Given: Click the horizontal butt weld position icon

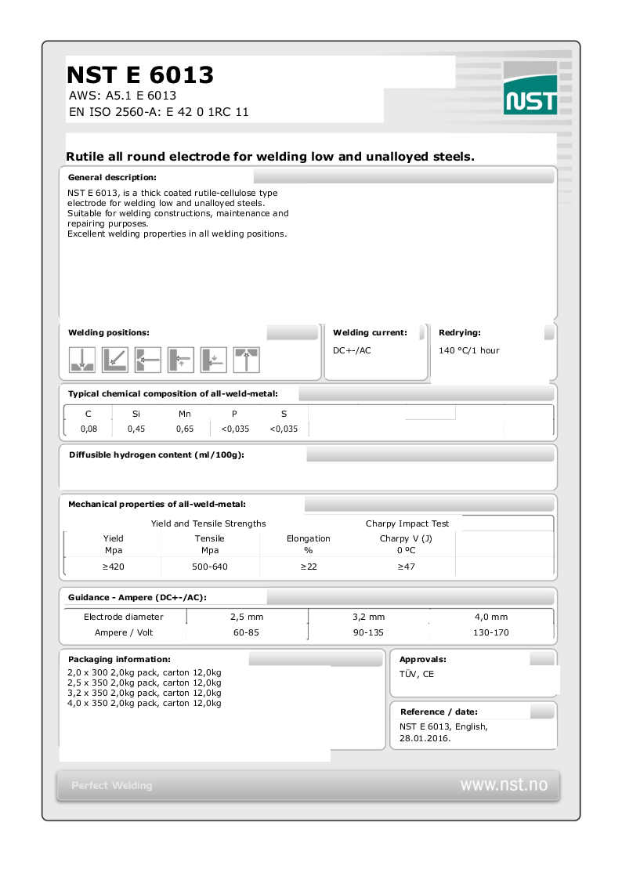Looking at the screenshot, I should 148,360.
